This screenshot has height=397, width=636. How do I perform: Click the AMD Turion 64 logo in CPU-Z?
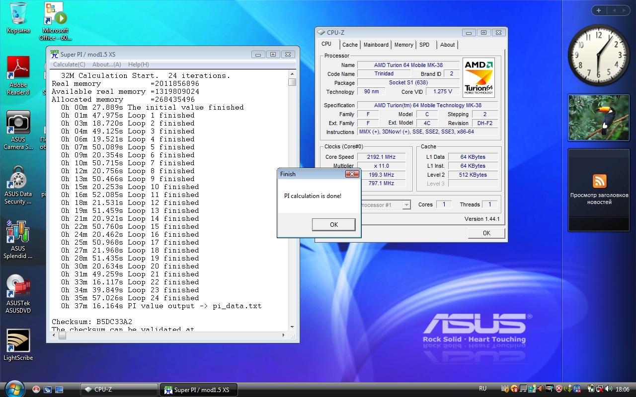pos(478,77)
